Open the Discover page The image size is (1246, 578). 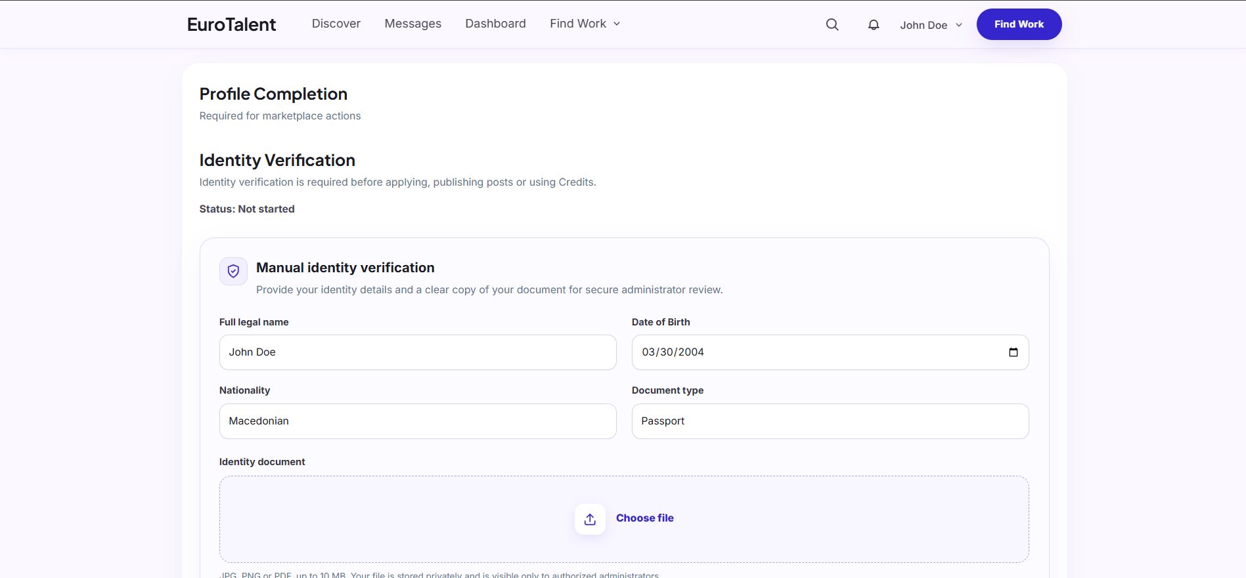(336, 24)
